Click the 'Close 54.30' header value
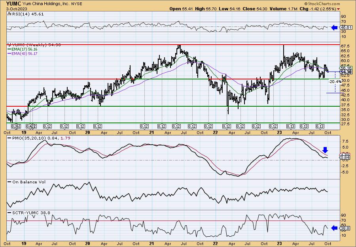Viewport: 356px width, 247px height. point(255,9)
